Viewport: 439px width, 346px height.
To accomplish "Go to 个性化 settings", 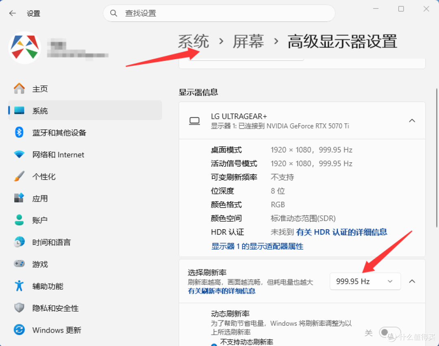I will point(85,176).
